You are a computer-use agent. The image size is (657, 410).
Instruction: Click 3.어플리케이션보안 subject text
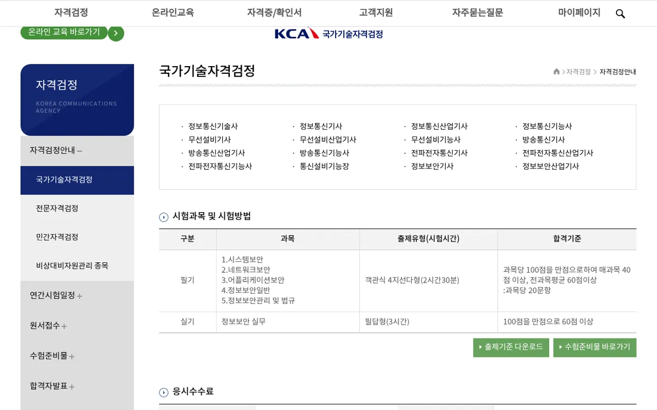253,280
